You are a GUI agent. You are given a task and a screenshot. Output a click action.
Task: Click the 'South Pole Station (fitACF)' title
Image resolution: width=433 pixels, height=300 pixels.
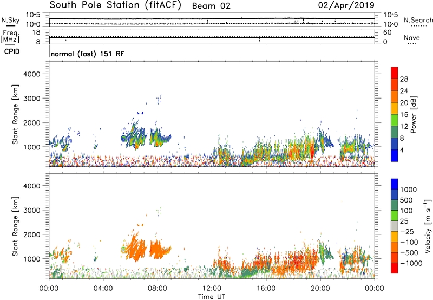click(x=115, y=5)
